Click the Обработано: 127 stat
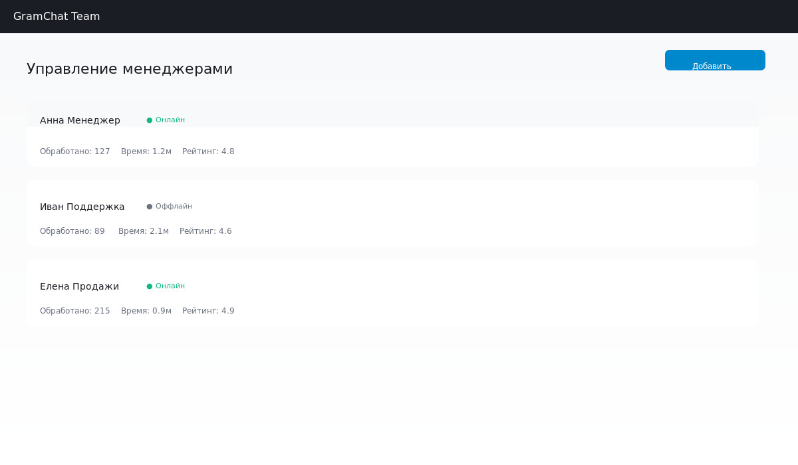Screen dimensions: 798x465 75,151
